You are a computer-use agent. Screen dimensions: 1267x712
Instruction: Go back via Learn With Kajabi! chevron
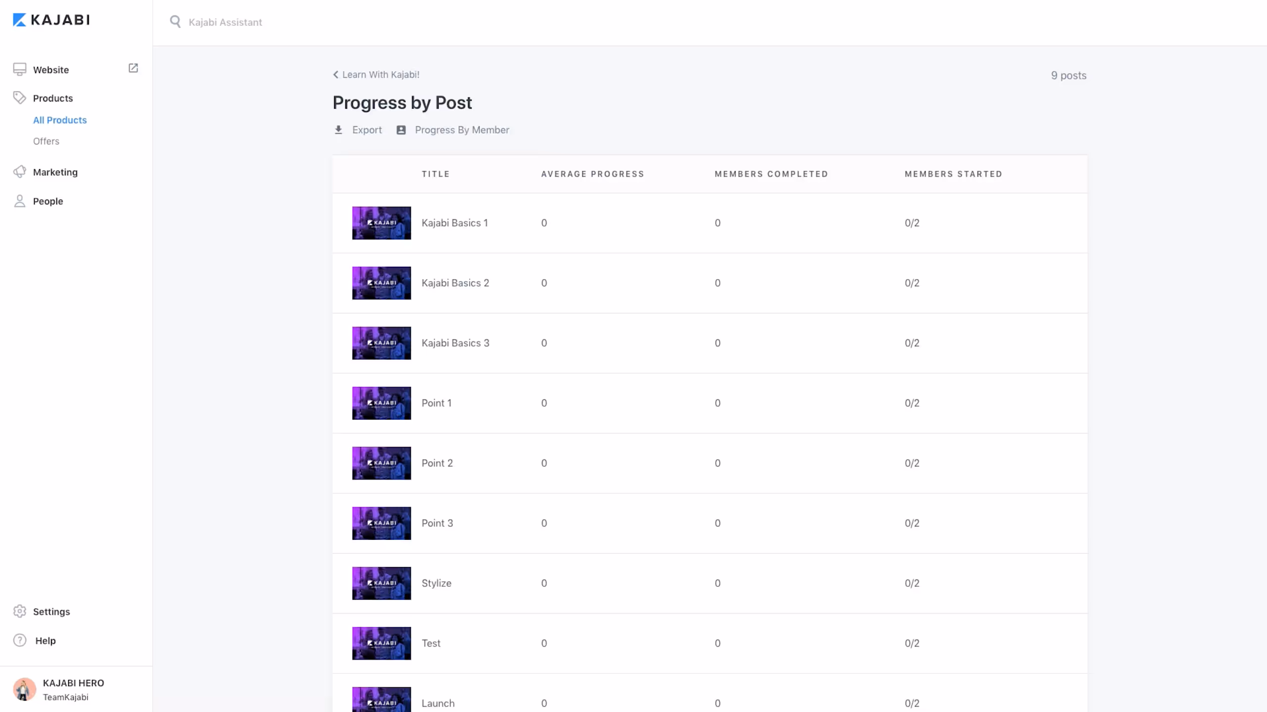tap(336, 75)
